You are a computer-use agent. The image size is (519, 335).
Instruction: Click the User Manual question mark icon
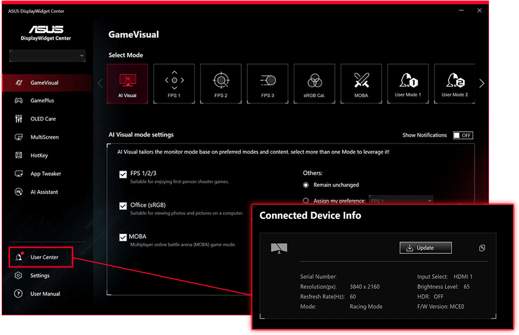click(x=18, y=294)
